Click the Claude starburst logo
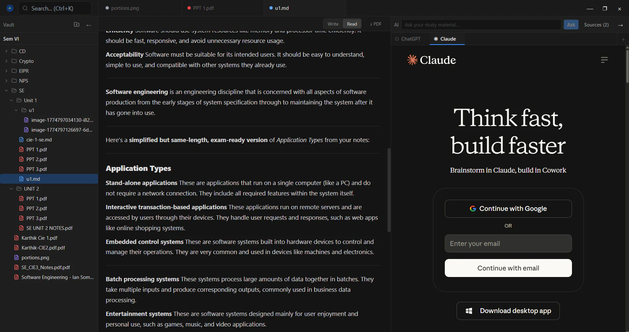629x332 pixels. 412,60
